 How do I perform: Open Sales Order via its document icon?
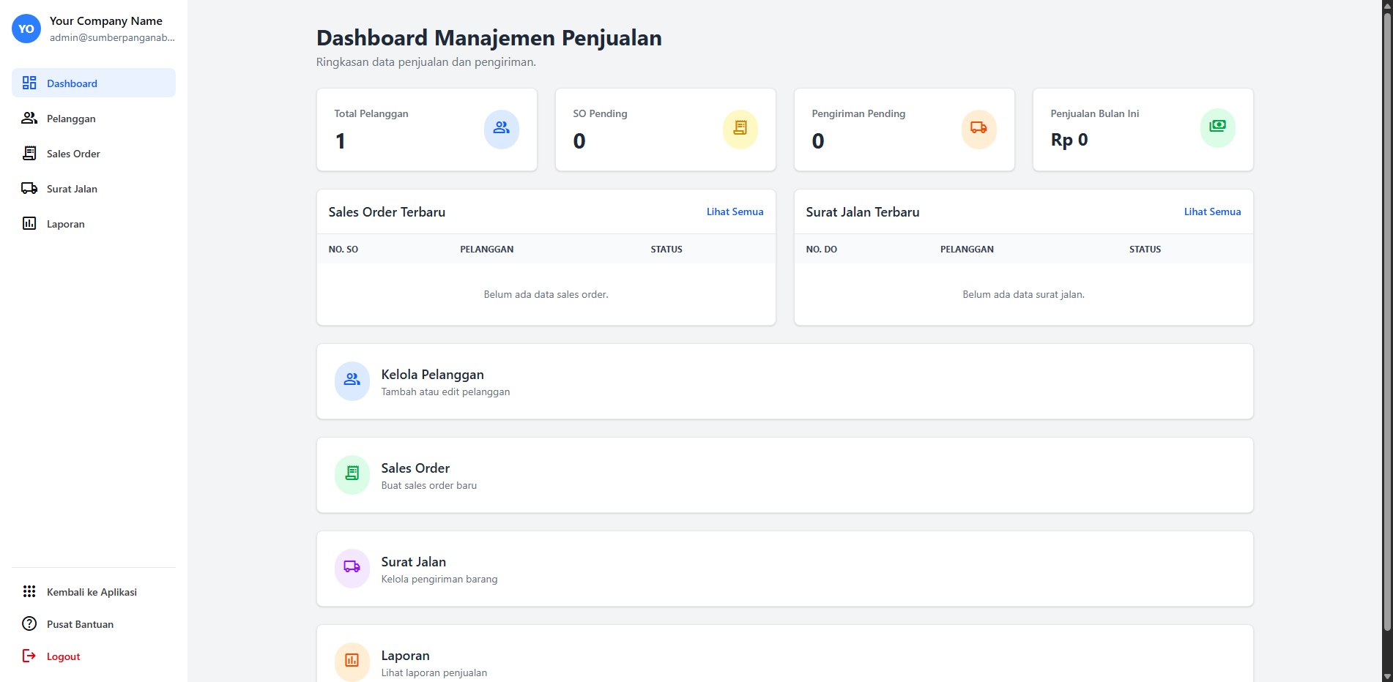click(x=29, y=153)
